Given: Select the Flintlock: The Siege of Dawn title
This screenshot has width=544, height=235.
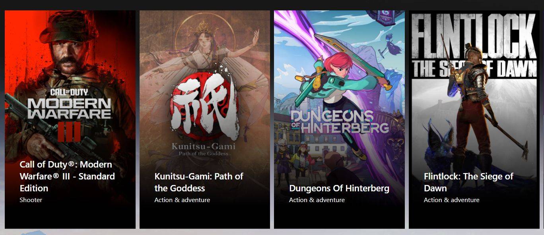Looking at the screenshot, I should tap(468, 182).
